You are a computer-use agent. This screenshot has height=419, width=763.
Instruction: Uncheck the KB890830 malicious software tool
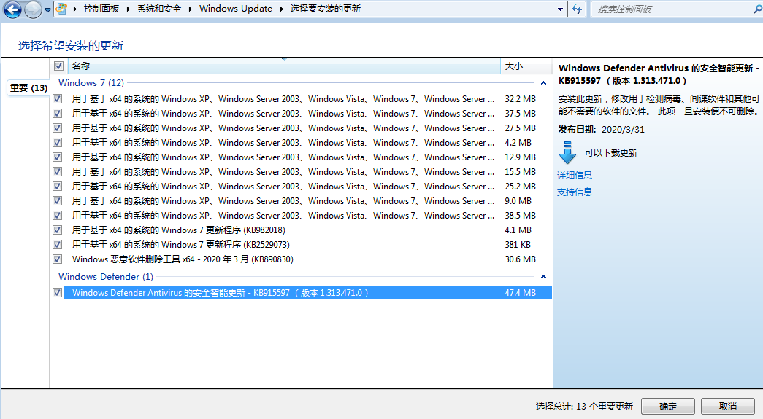(x=58, y=259)
